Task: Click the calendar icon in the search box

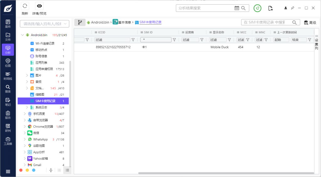Action: (x=237, y=8)
